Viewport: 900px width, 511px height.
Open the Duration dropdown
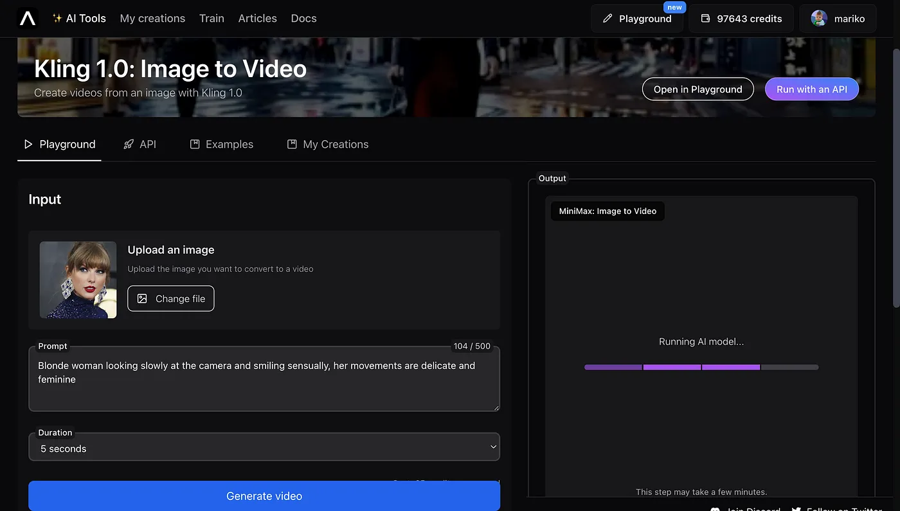coord(264,448)
